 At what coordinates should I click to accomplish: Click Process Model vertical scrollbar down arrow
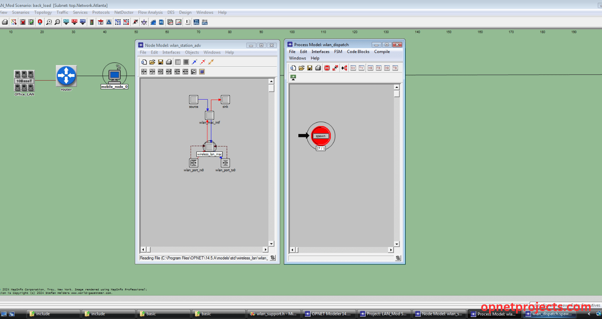coord(397,244)
